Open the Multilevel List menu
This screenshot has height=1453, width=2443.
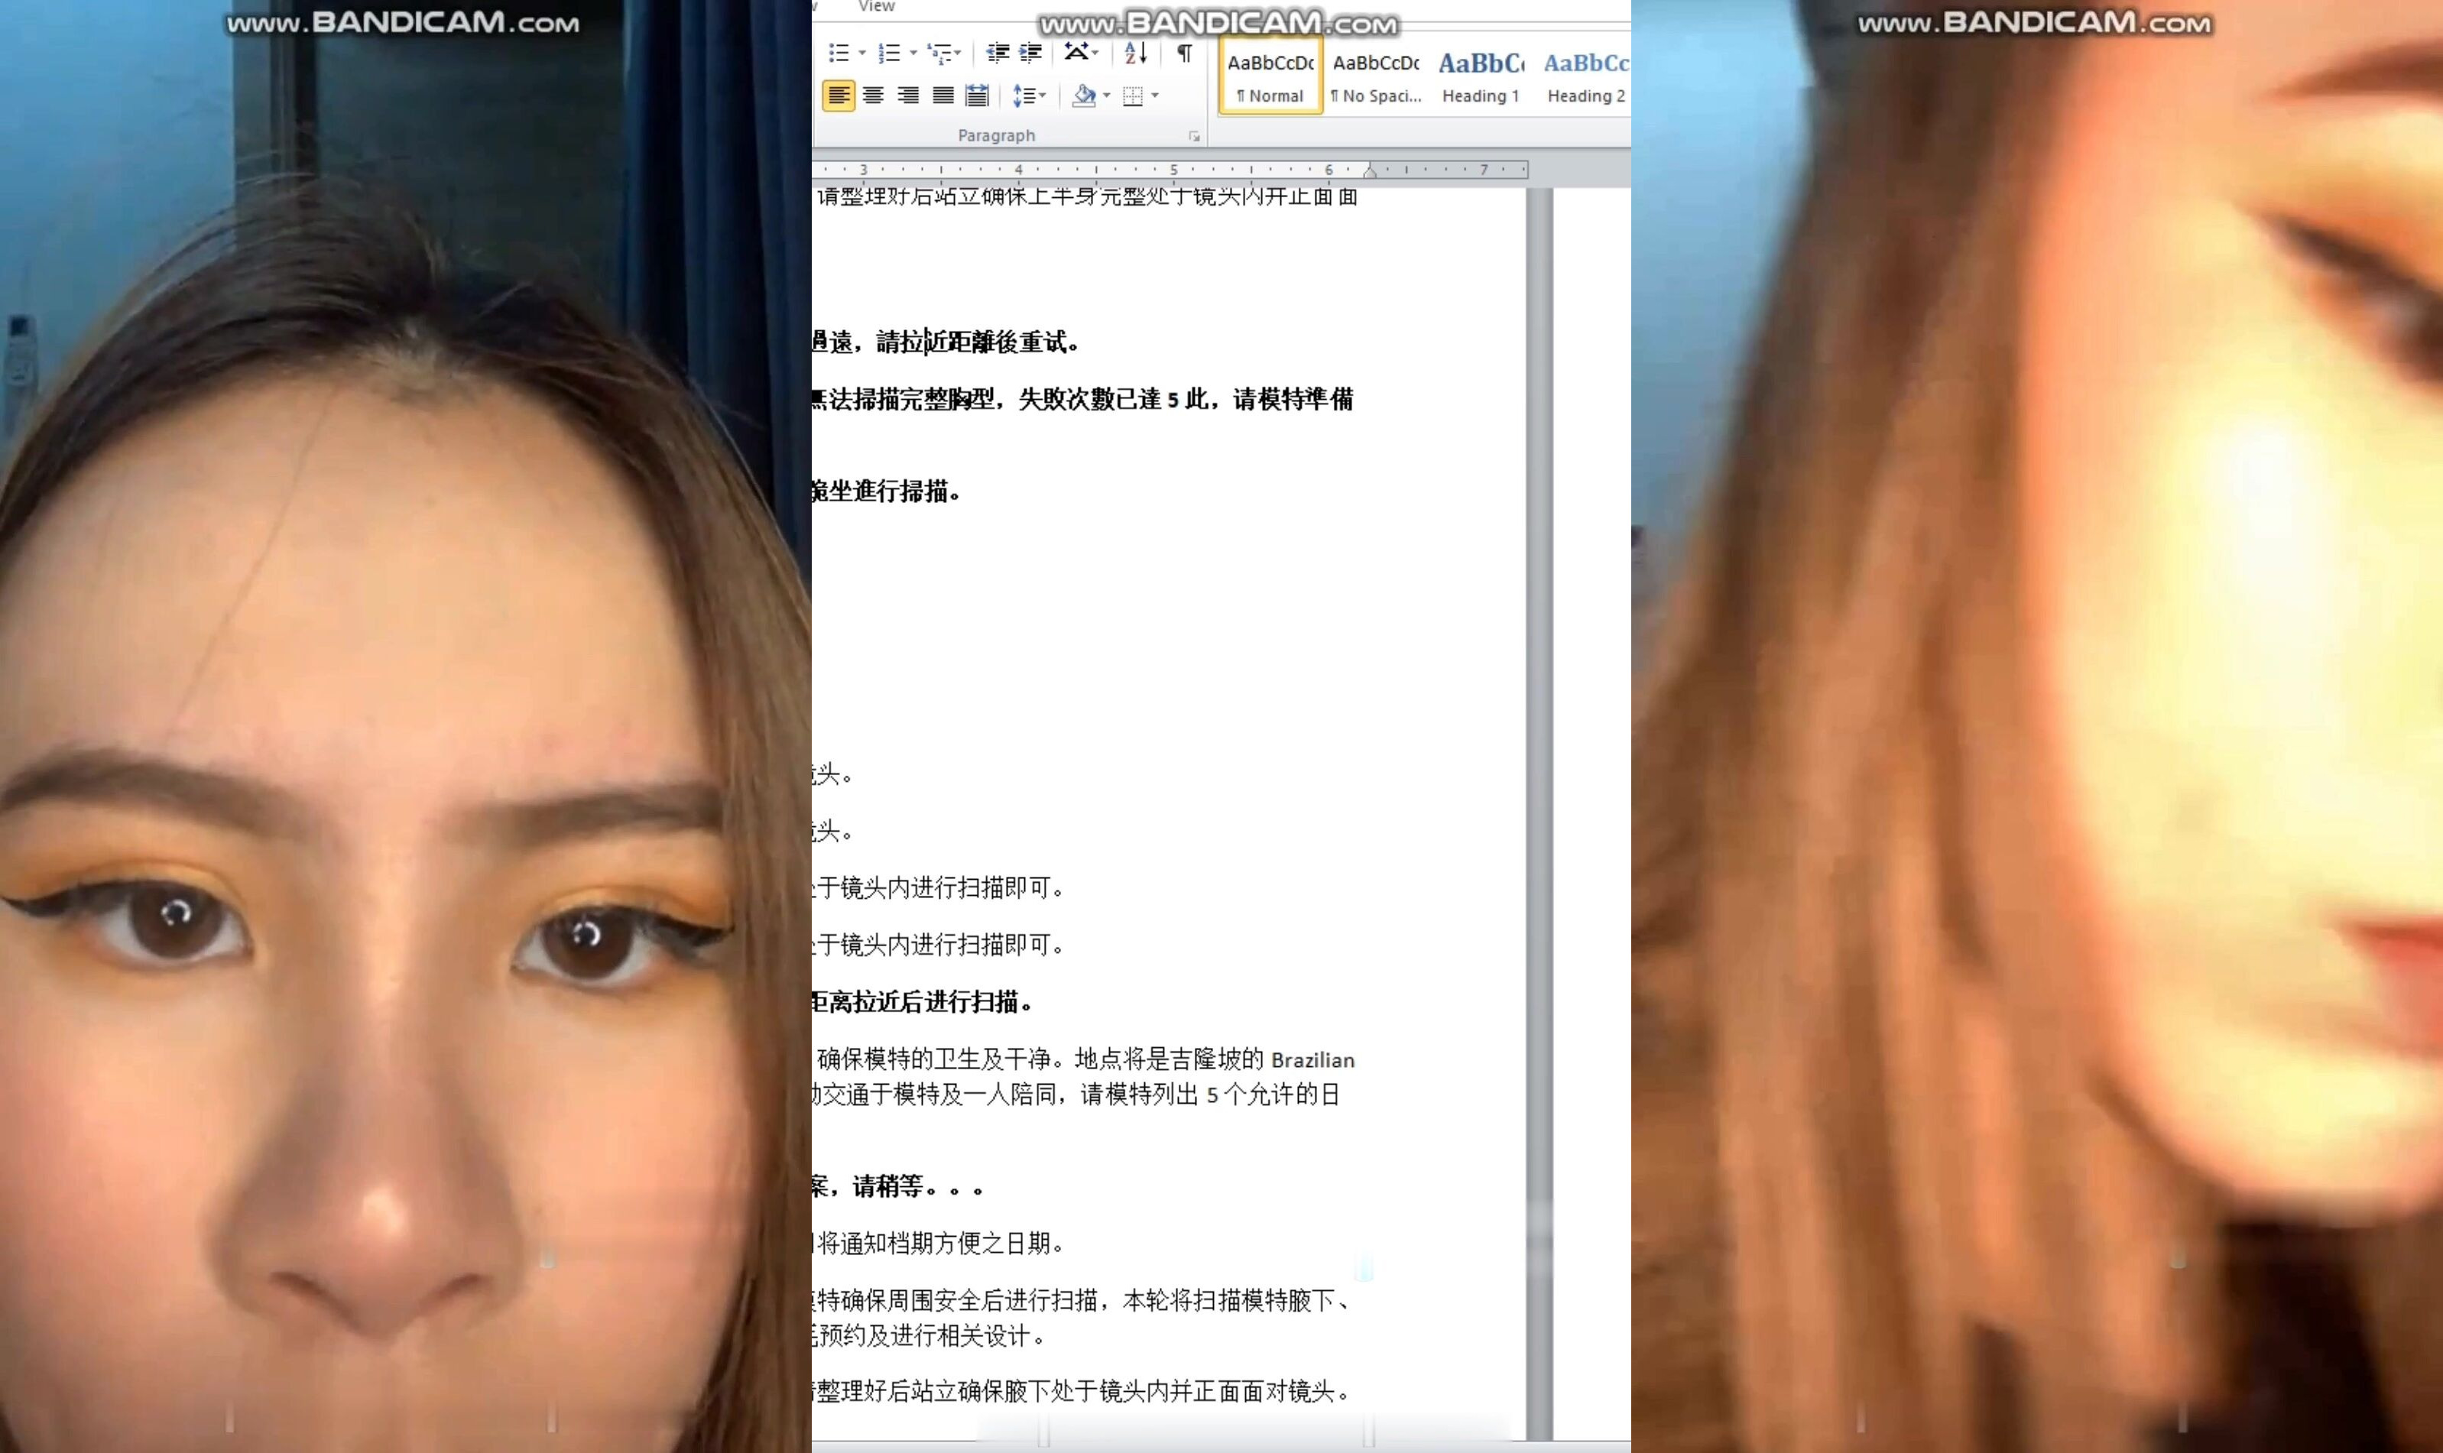[944, 53]
